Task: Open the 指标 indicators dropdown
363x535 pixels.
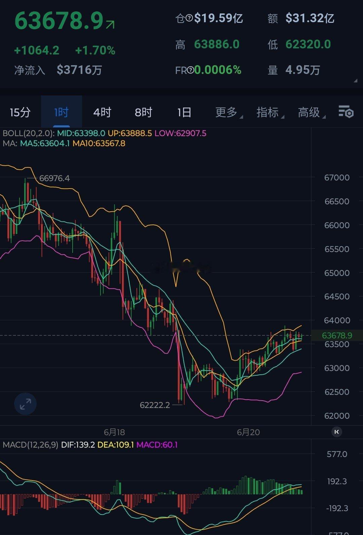Action: coord(270,112)
